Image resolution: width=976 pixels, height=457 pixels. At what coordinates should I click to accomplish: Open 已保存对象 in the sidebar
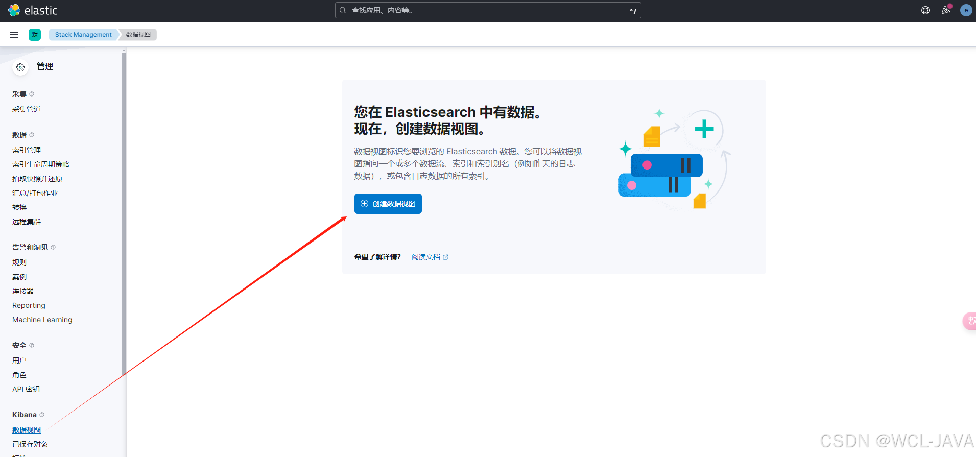[30, 444]
